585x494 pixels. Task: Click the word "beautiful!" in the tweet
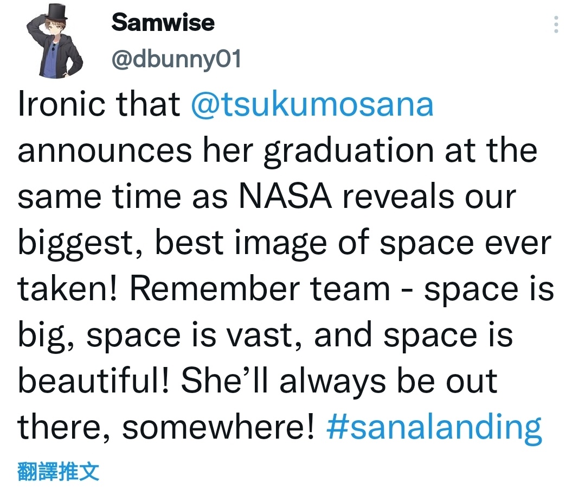[94, 381]
